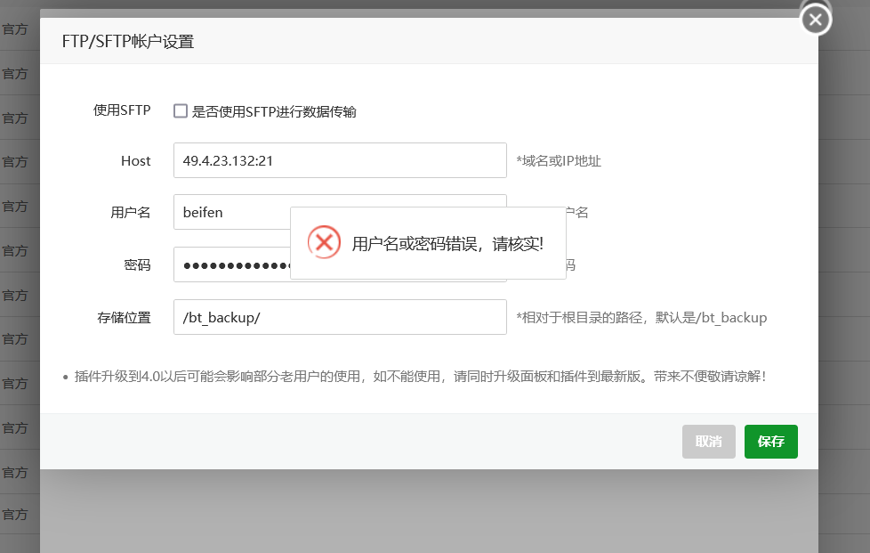Viewport: 870px width, 553px height.
Task: Click the error message 用户名或密码错误，请核实!
Action: (447, 244)
